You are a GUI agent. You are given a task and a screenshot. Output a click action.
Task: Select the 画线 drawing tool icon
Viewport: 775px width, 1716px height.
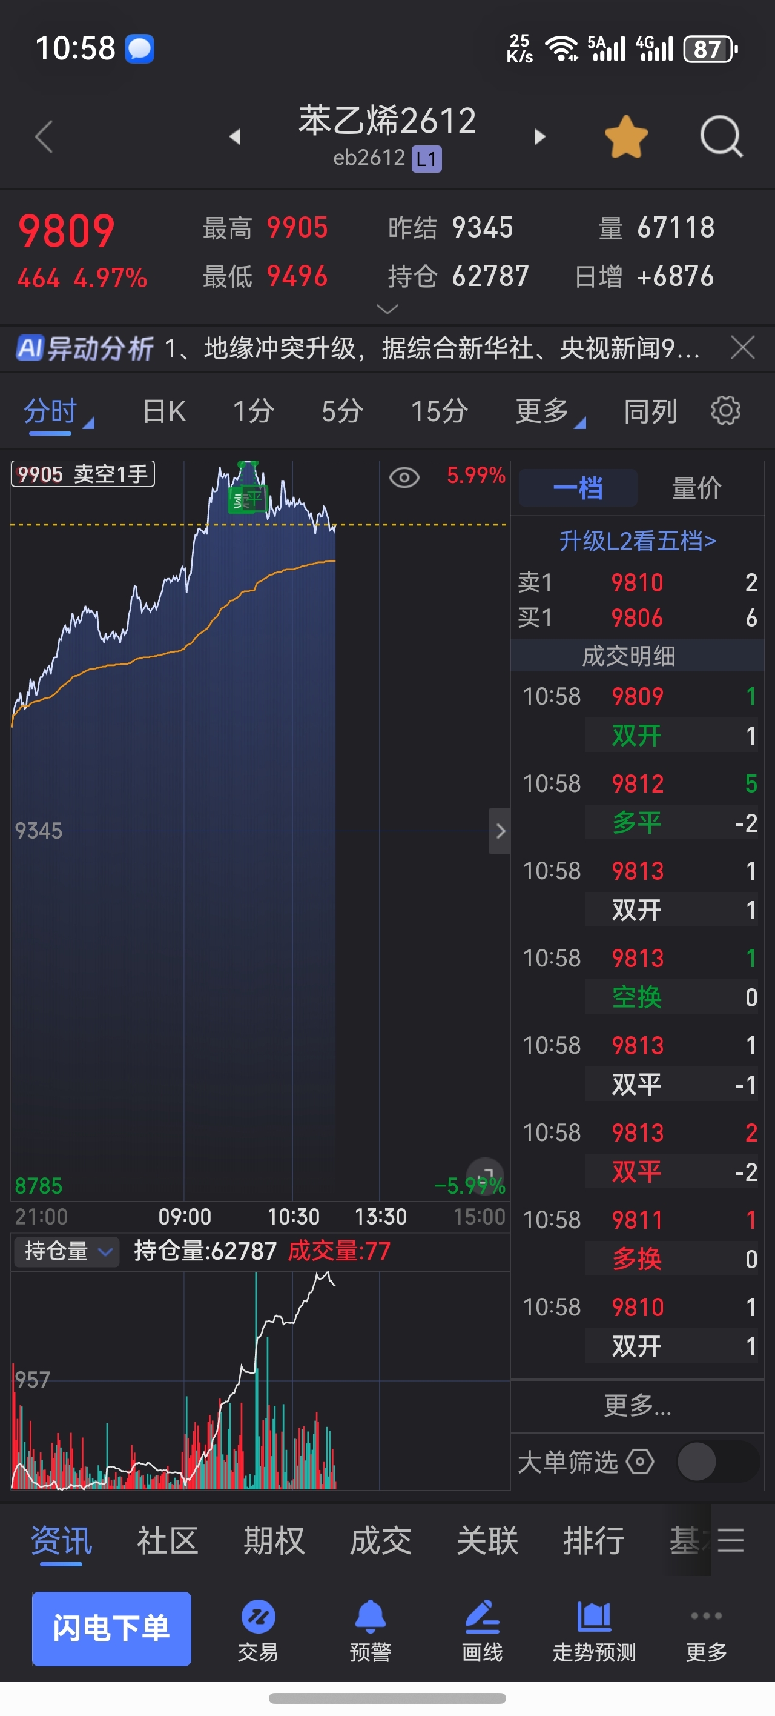[482, 1630]
